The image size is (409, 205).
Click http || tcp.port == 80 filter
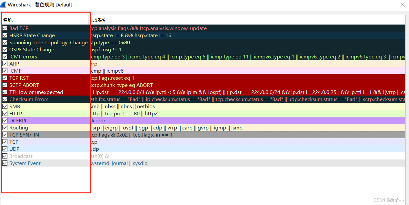pyautogui.click(x=124, y=114)
